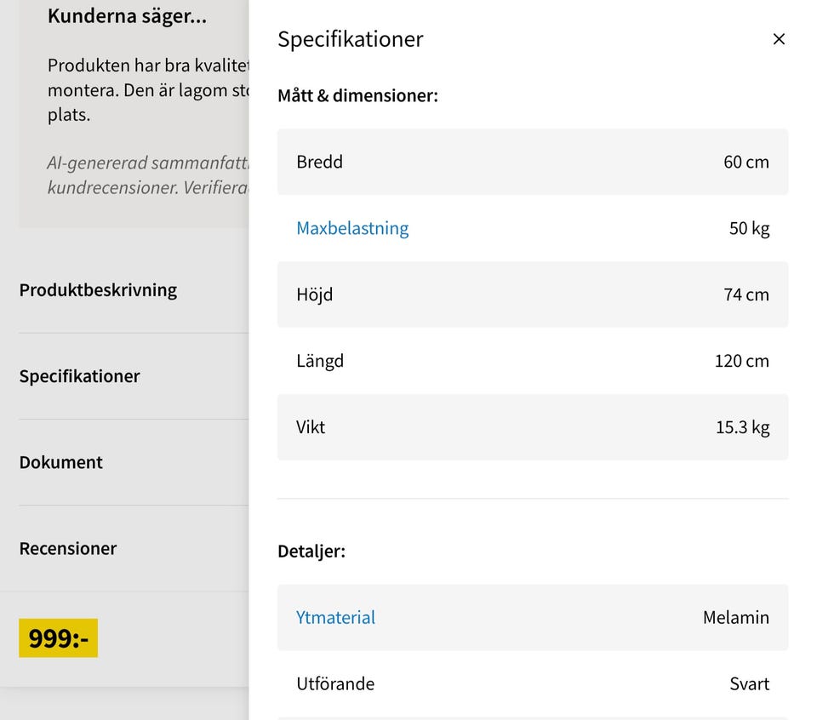Expand the Specifikationer section in left list
Screen dimensions: 817x720
(79, 376)
